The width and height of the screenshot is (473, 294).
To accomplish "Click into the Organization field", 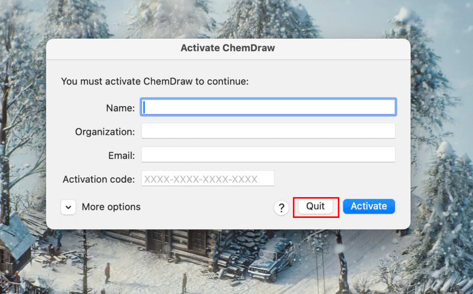I will 268,131.
